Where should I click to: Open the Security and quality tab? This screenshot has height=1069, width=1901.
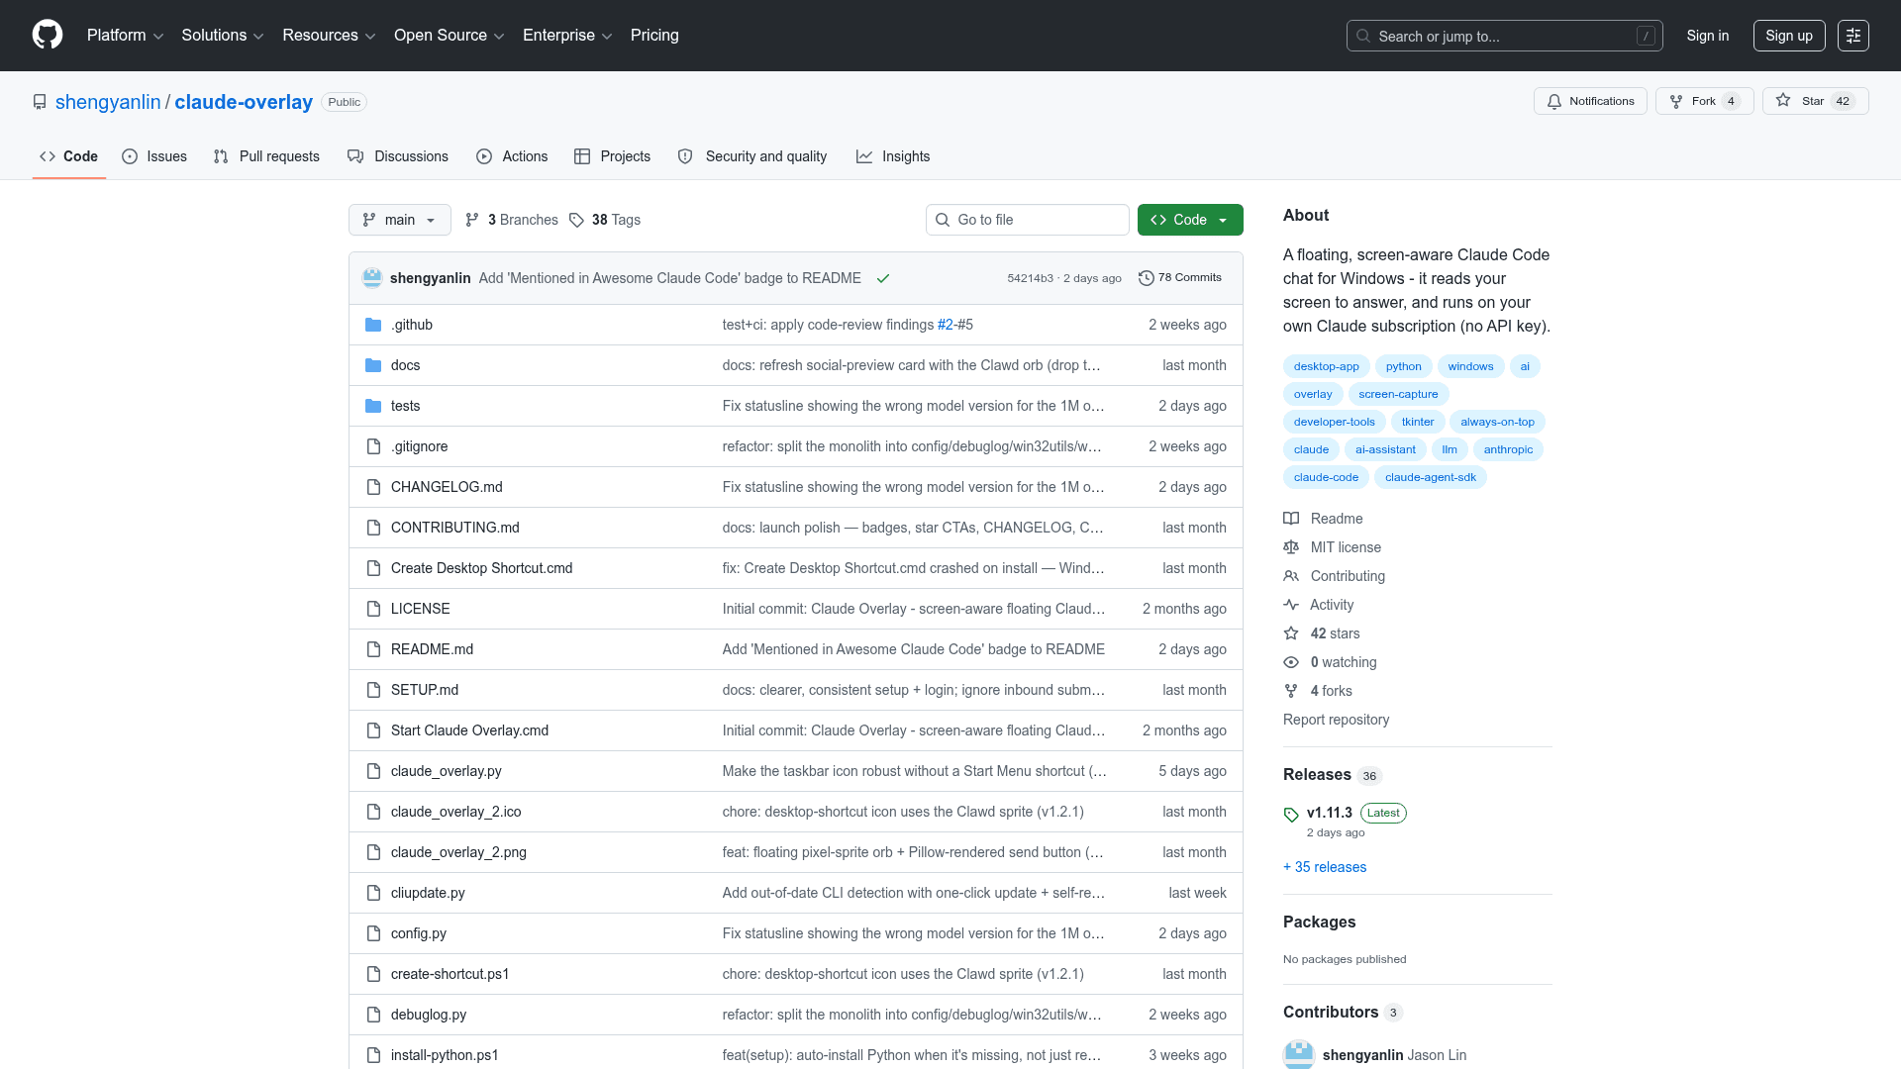point(752,156)
